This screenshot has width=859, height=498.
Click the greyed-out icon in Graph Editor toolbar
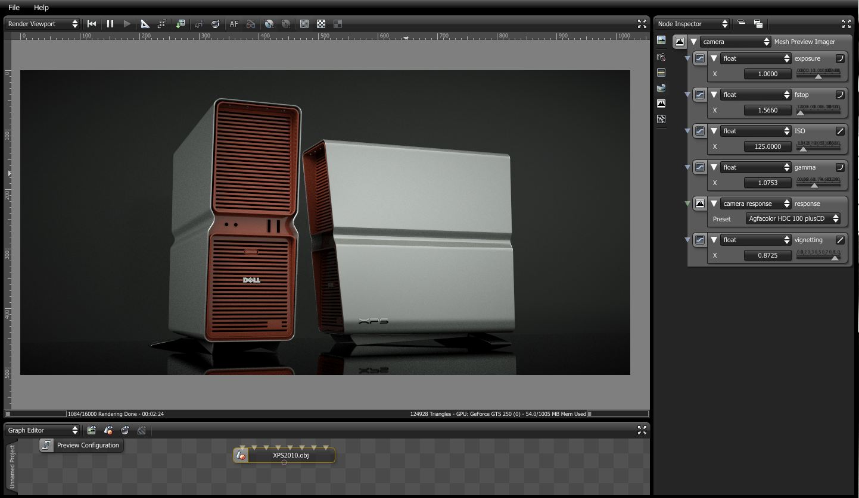(142, 430)
